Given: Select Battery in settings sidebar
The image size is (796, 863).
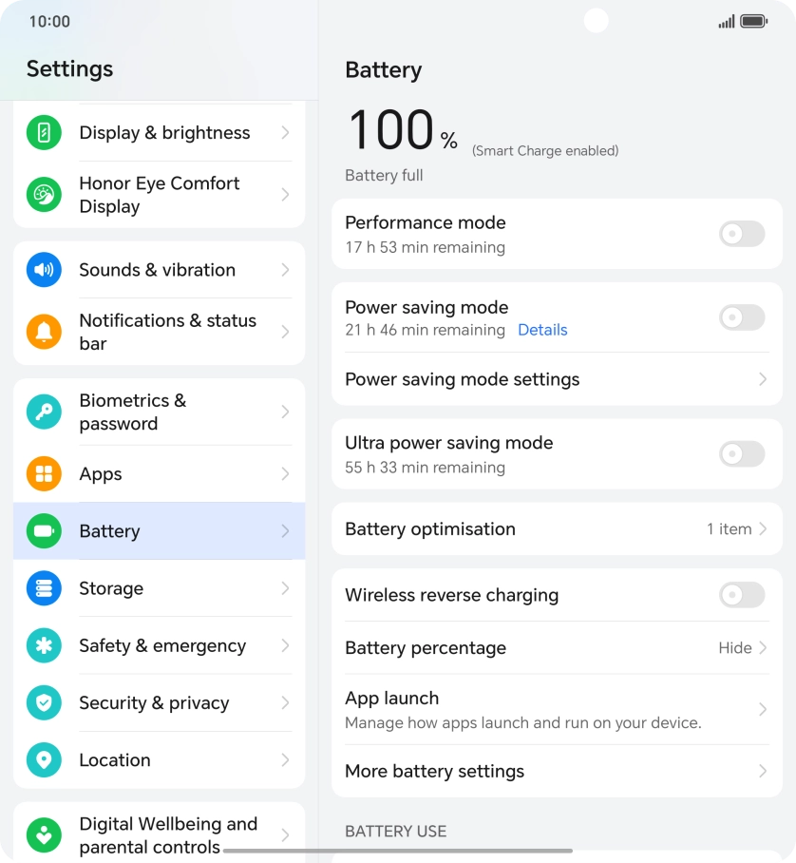Looking at the screenshot, I should point(159,531).
